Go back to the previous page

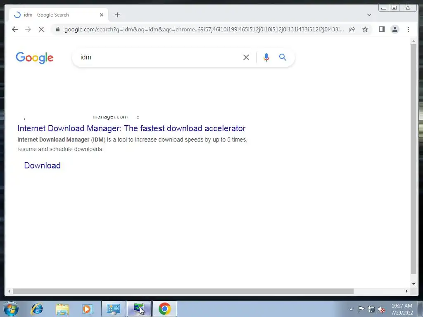pyautogui.click(x=15, y=29)
